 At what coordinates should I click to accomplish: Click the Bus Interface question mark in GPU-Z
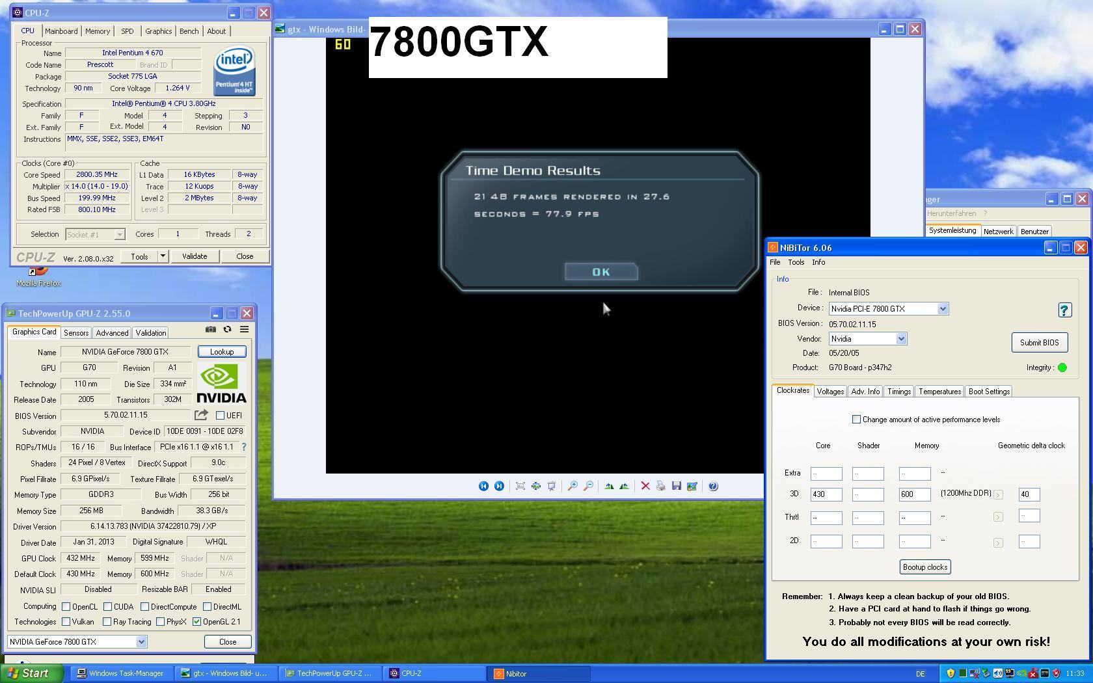click(244, 447)
